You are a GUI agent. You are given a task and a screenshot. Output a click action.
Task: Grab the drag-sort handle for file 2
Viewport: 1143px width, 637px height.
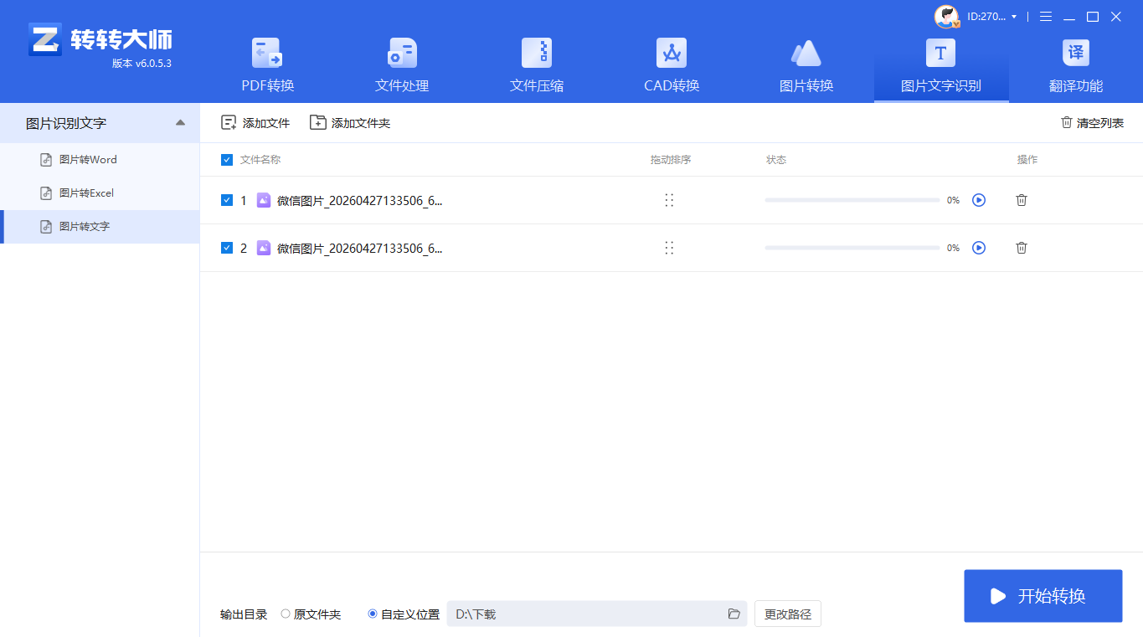[x=669, y=248]
